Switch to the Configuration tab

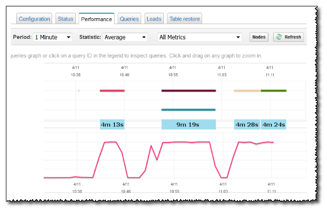click(x=34, y=19)
